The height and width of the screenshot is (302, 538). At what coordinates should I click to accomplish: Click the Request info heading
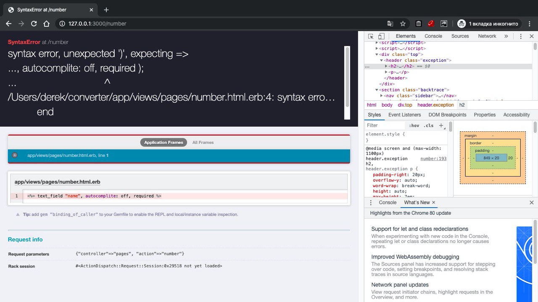pos(25,240)
